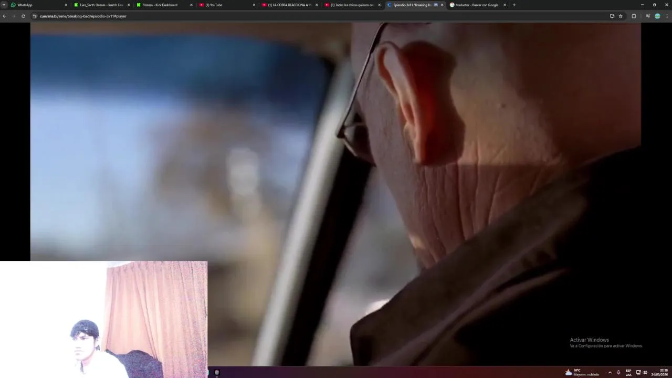Viewport: 672px width, 378px height.
Task: Switch to Stream - Kick Dashboard tab
Action: 164,5
